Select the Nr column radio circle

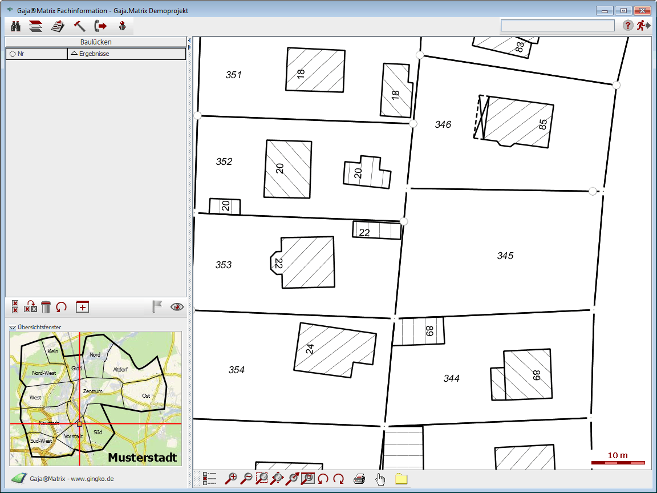[12, 54]
